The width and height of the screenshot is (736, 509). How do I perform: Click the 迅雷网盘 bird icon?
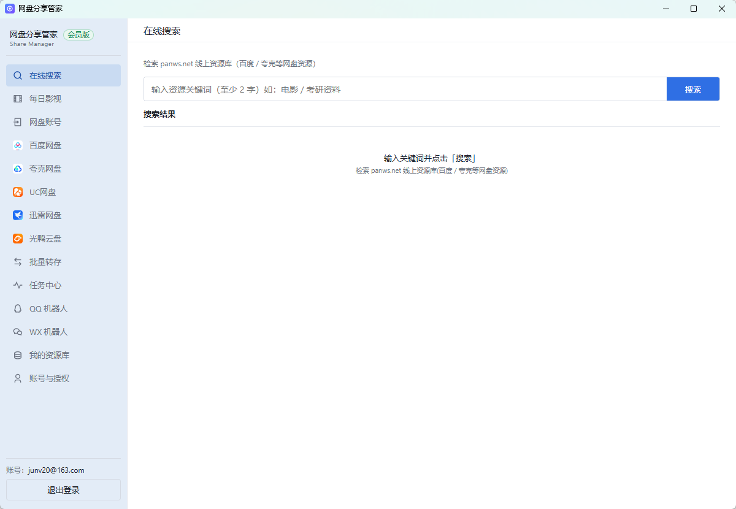(x=18, y=215)
